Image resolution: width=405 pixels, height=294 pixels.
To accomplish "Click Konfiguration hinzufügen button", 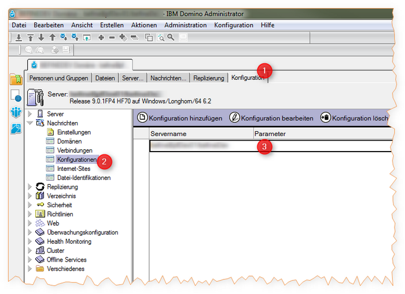I will [x=180, y=118].
